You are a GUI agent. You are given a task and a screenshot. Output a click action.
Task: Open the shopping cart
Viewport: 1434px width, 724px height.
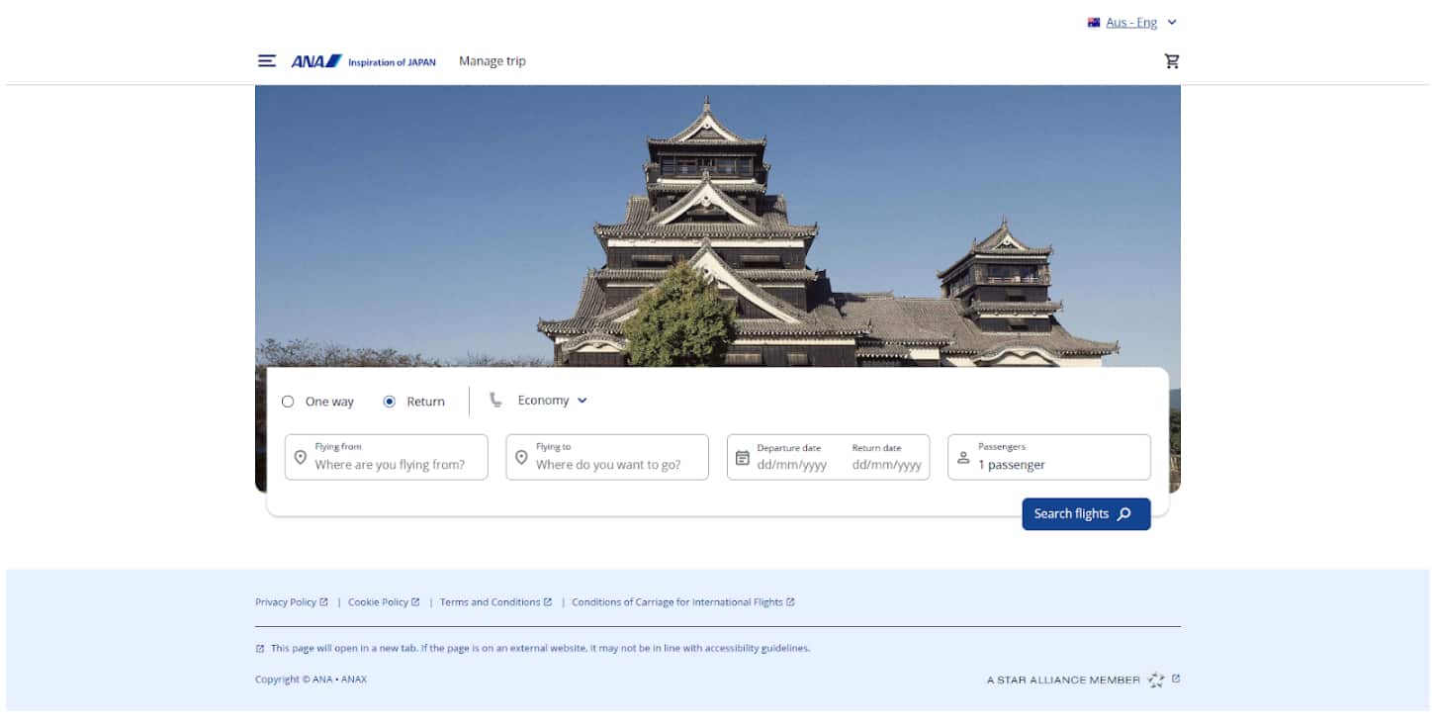click(1171, 60)
